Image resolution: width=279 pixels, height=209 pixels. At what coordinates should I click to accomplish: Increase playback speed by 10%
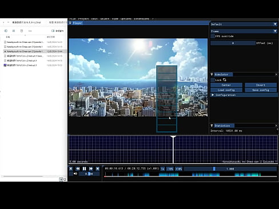(x=178, y=169)
